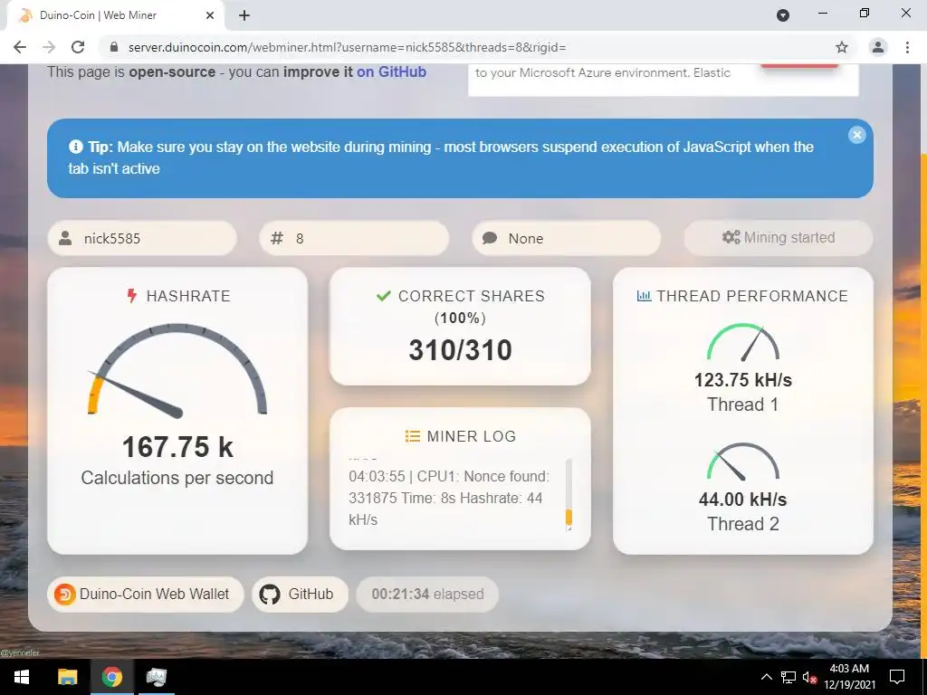Go forward in browser history
This screenshot has height=695, width=927.
click(x=49, y=47)
